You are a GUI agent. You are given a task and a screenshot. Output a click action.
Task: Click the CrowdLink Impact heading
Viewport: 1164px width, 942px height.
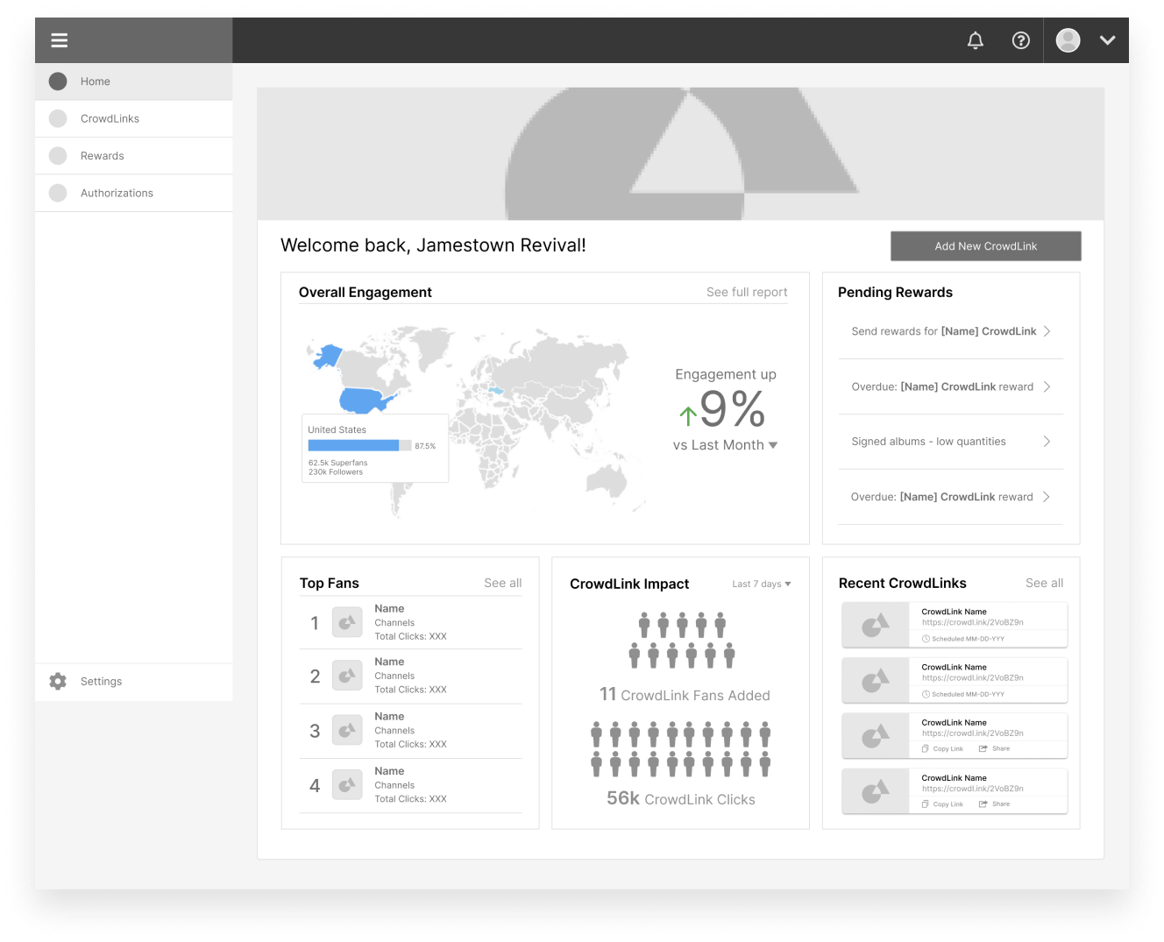629,584
